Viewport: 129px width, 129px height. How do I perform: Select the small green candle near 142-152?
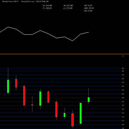[x=64, y=115]
